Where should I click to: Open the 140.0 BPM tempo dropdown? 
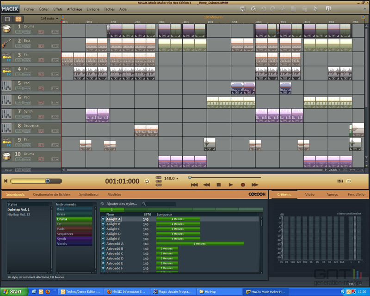171,179
